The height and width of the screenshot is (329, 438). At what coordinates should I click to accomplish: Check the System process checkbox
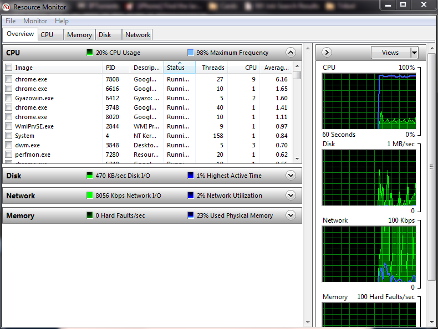coord(9,136)
